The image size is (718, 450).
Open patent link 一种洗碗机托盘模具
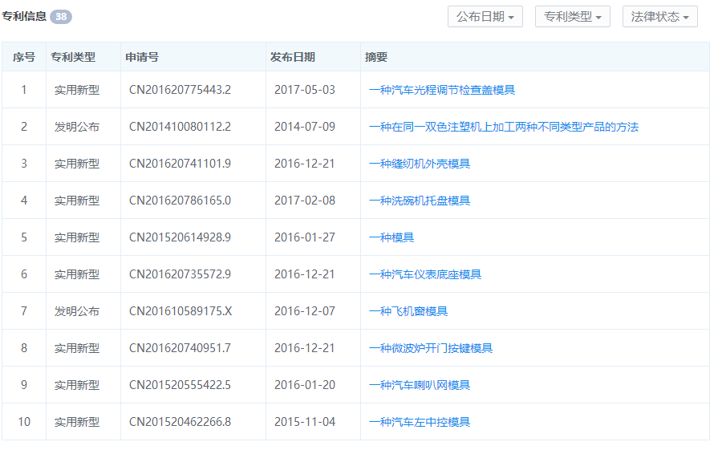pos(419,201)
